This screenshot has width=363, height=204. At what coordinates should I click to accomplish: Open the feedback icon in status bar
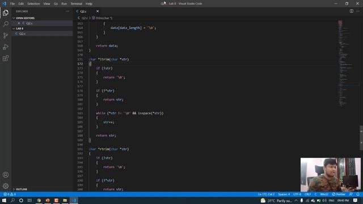351,194
